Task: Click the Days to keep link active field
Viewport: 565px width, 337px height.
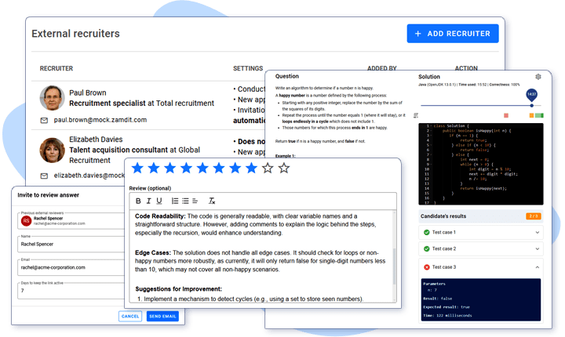Action: [71, 291]
